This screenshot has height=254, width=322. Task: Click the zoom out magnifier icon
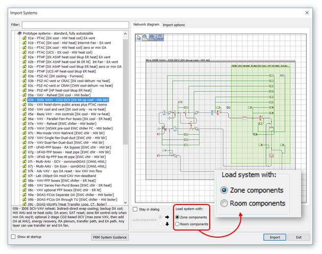[152, 37]
